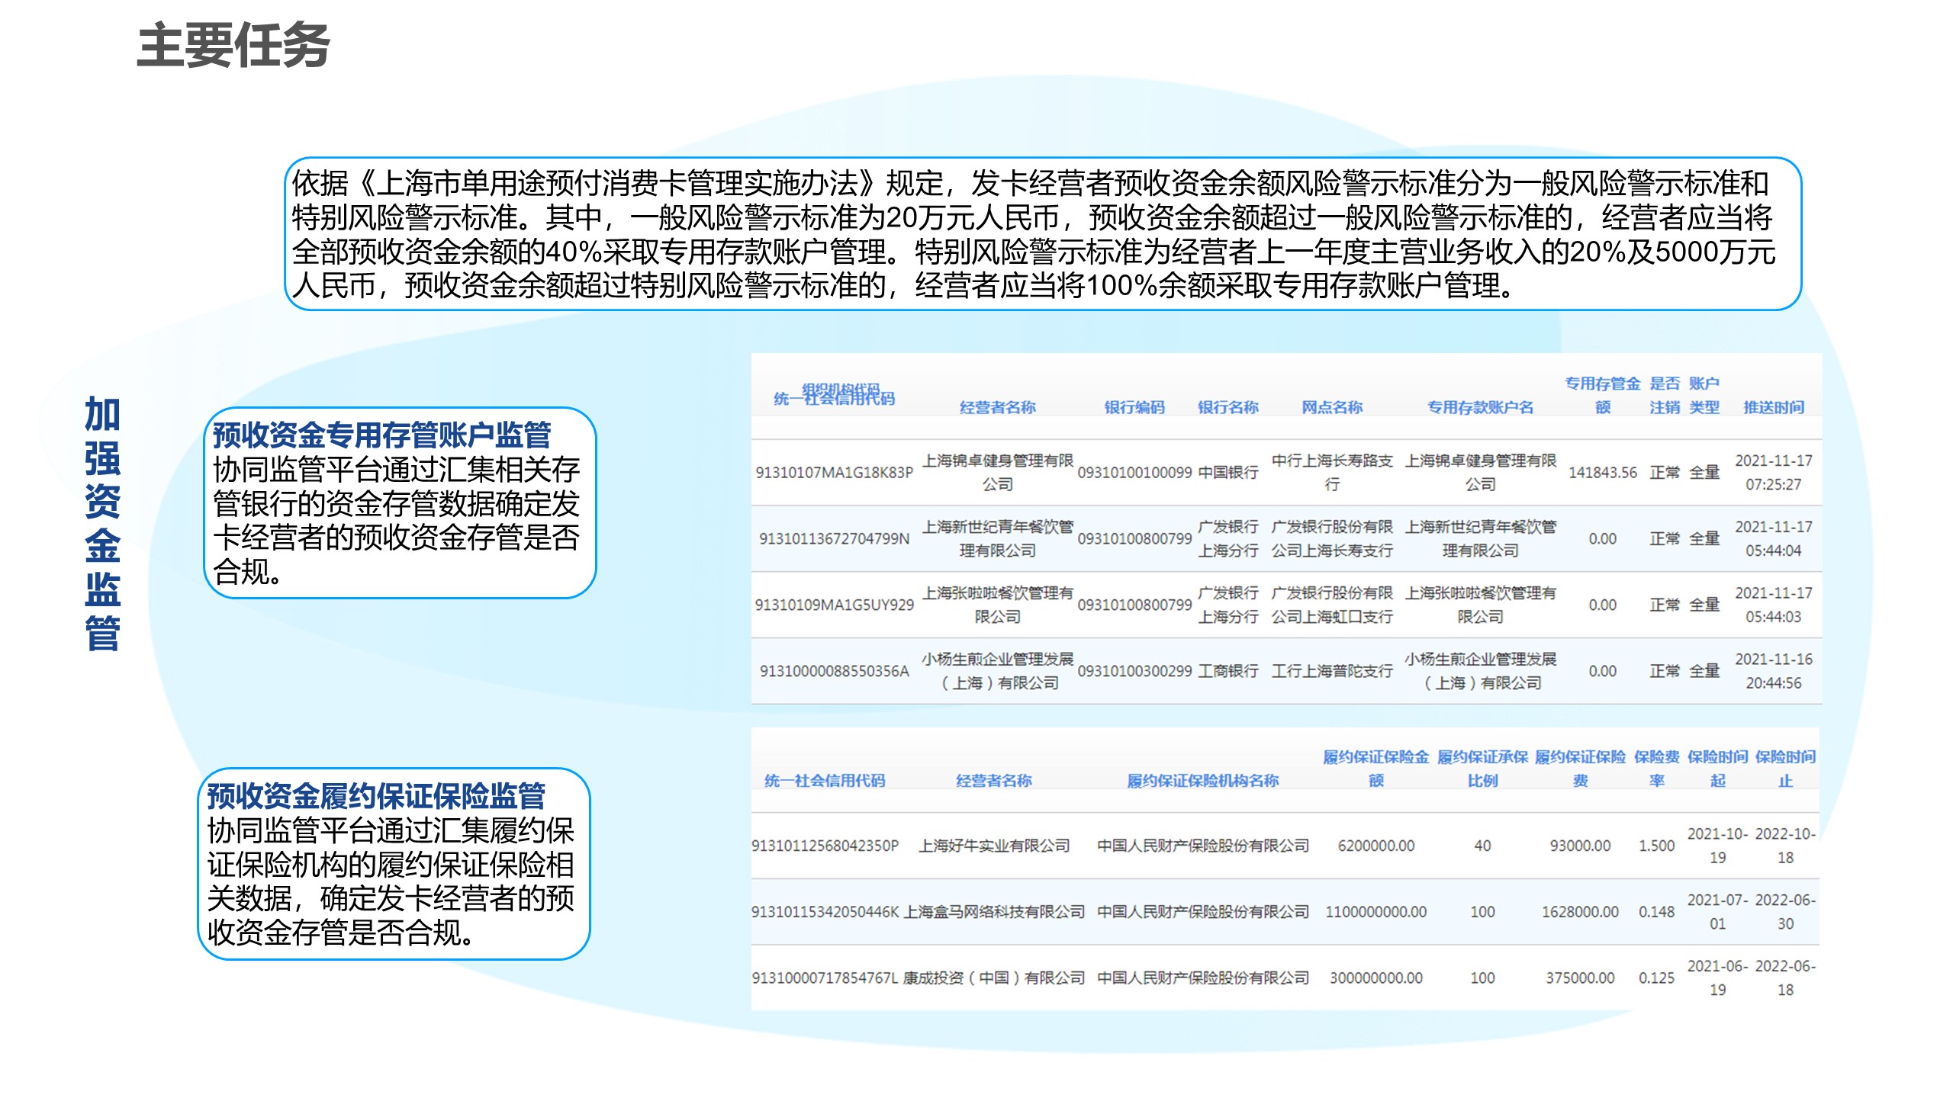Click the insured amount 6200000.00
This screenshot has height=1098, width=1953.
1375,846
